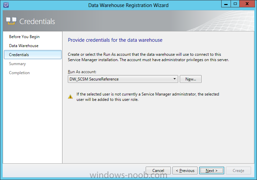Image resolution: width=257 pixels, height=180 pixels.
Task: Maximize the wizard window
Action: pyautogui.click(x=235, y=4)
